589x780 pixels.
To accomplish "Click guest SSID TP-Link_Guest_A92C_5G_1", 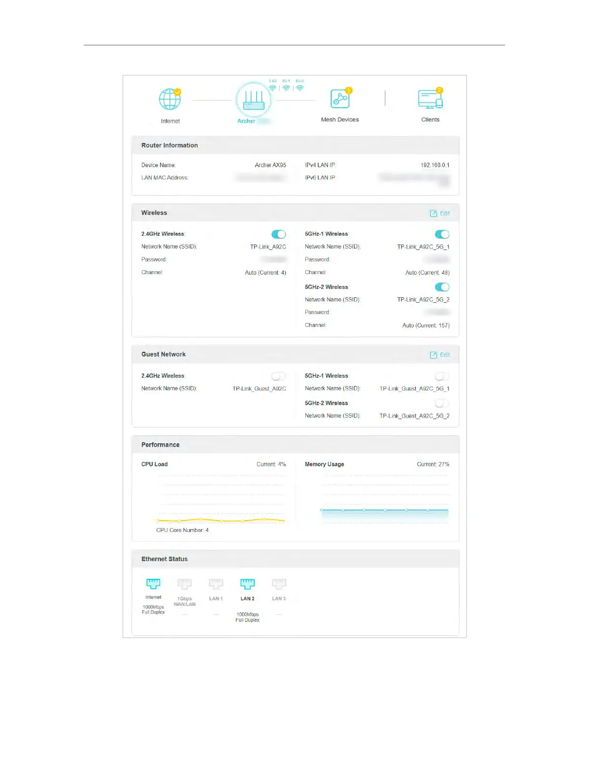I will tap(414, 389).
